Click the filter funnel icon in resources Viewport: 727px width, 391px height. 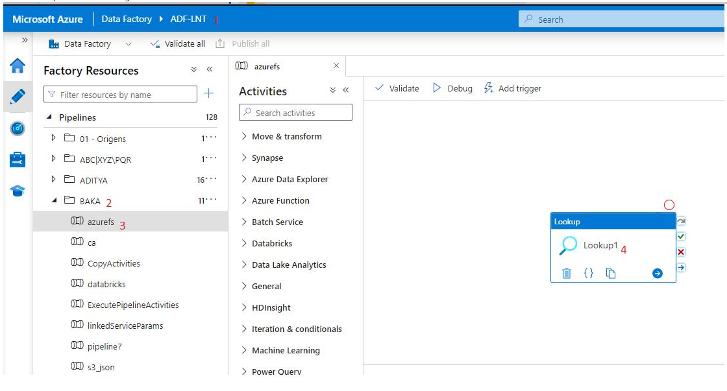tap(51, 95)
